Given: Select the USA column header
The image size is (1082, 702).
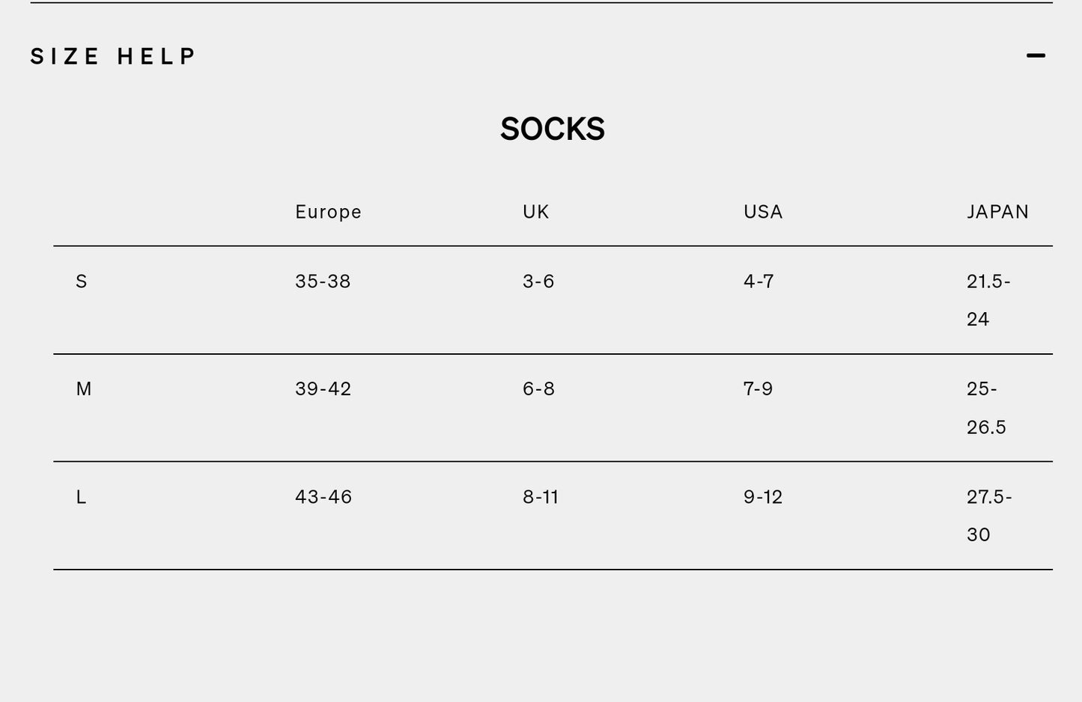Looking at the screenshot, I should pos(762,212).
